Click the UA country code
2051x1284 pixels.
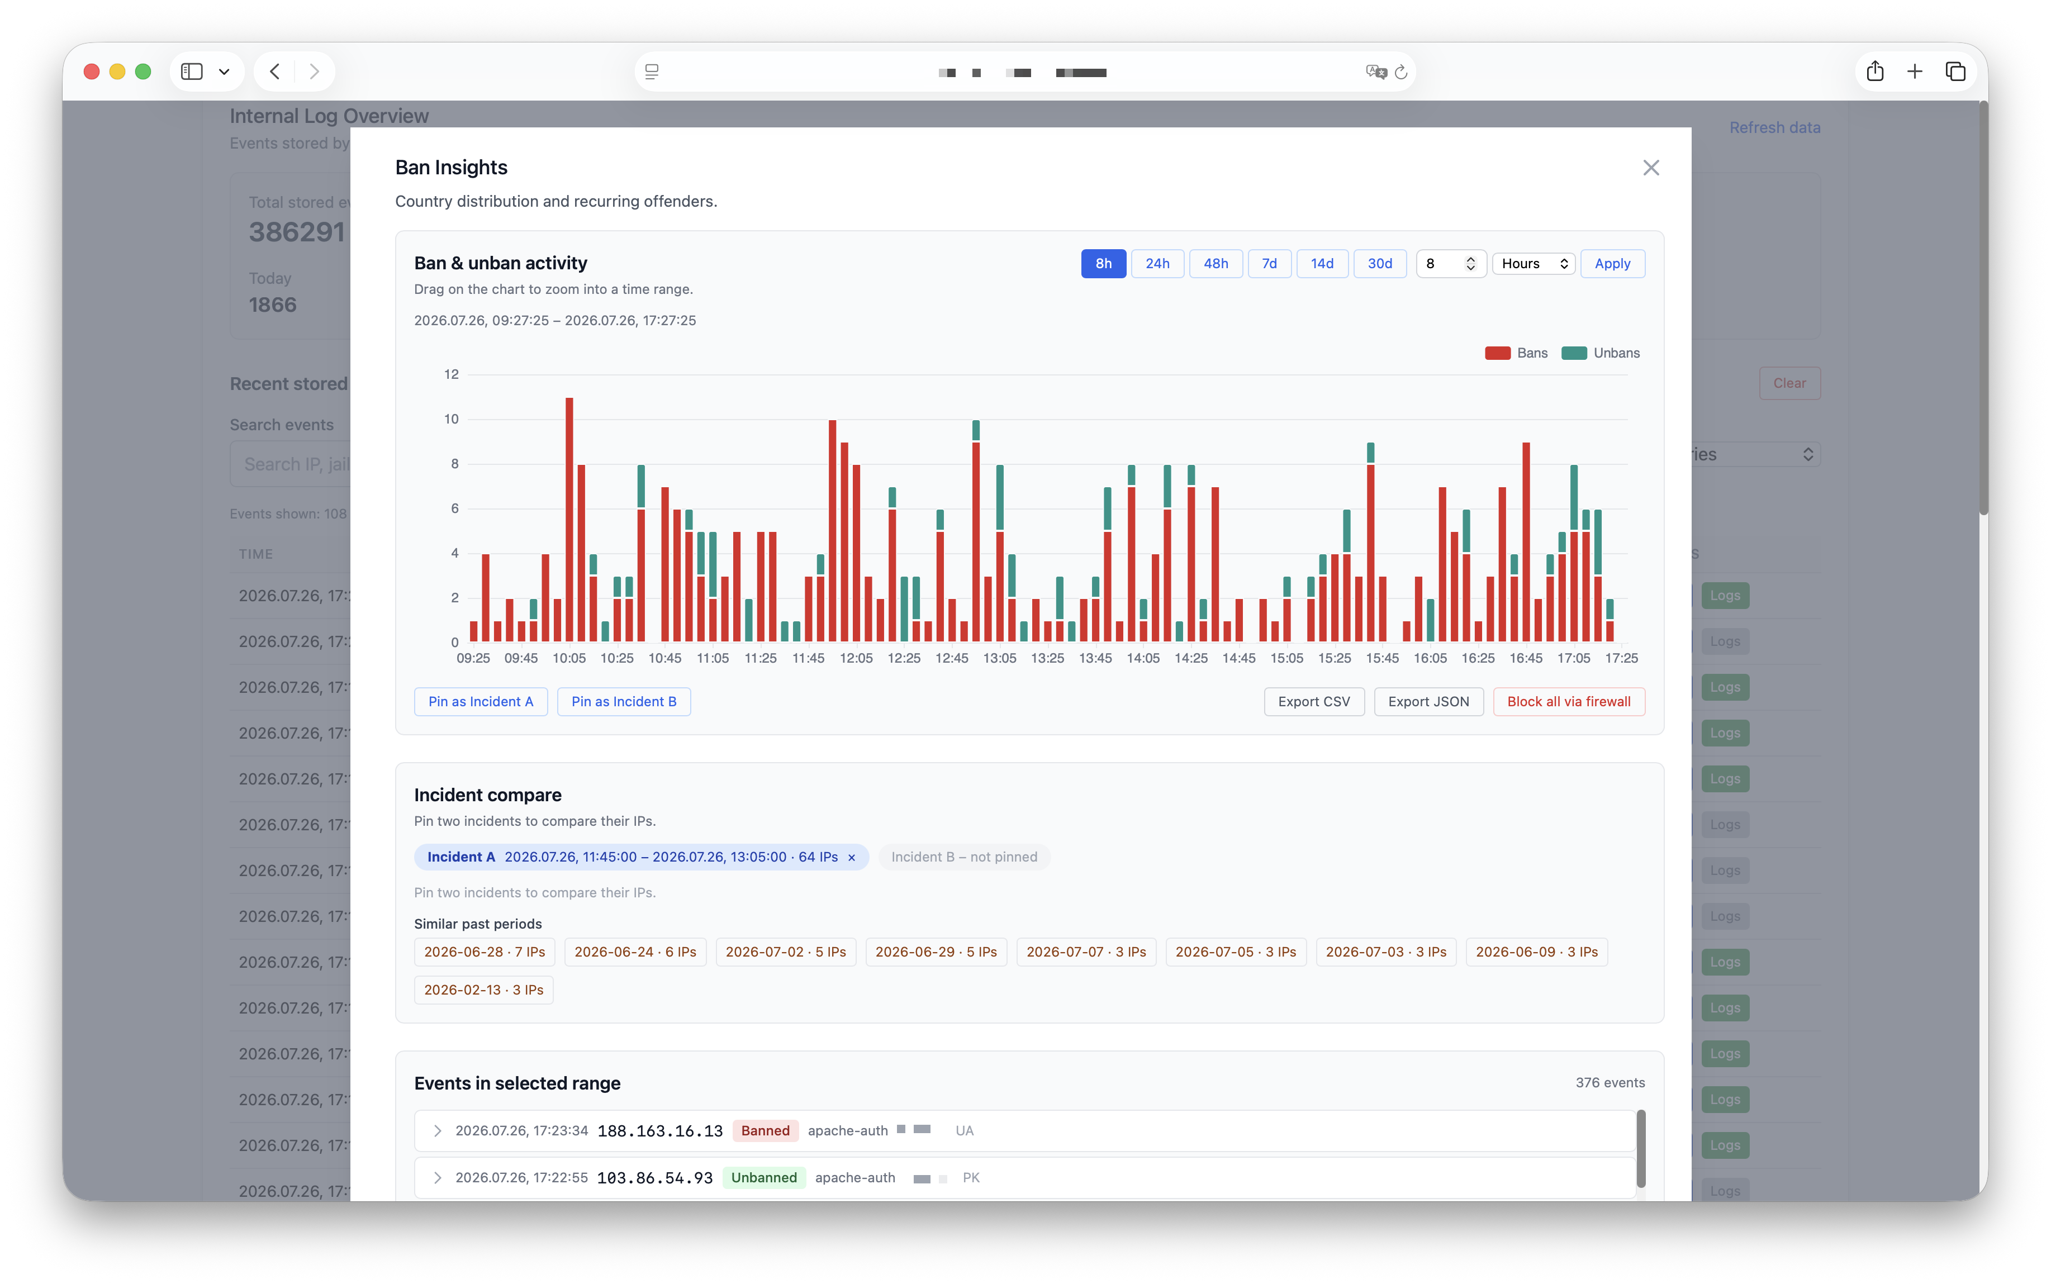point(964,1131)
